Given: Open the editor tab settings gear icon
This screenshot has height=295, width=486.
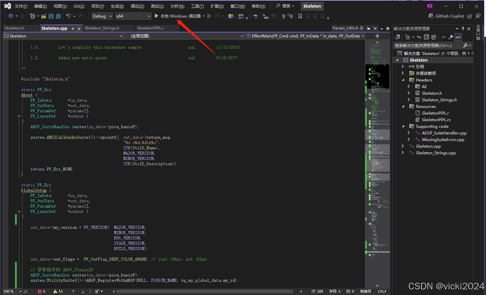Looking at the screenshot, I should pos(388,28).
